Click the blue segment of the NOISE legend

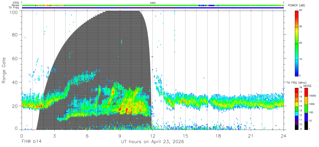[x=306, y=117]
